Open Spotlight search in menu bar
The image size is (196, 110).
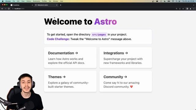(176, 1)
